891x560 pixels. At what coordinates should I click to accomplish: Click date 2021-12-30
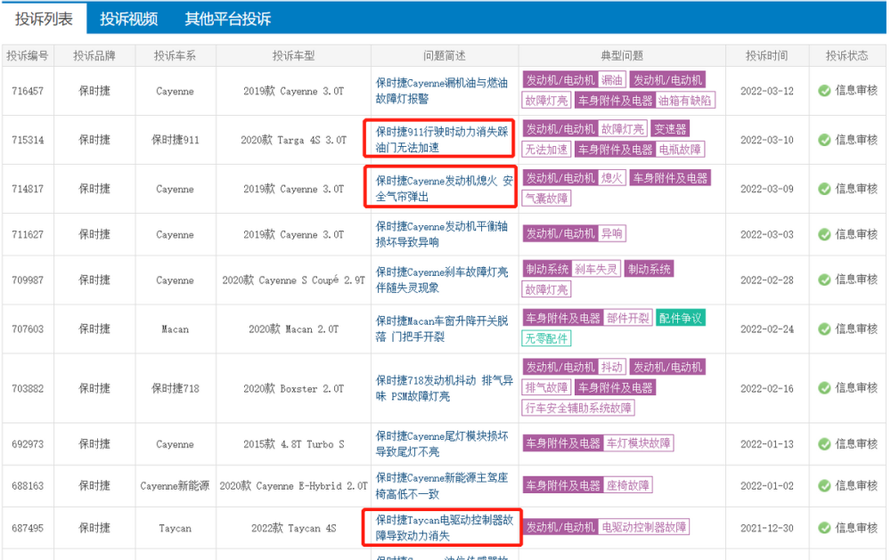coord(766,528)
